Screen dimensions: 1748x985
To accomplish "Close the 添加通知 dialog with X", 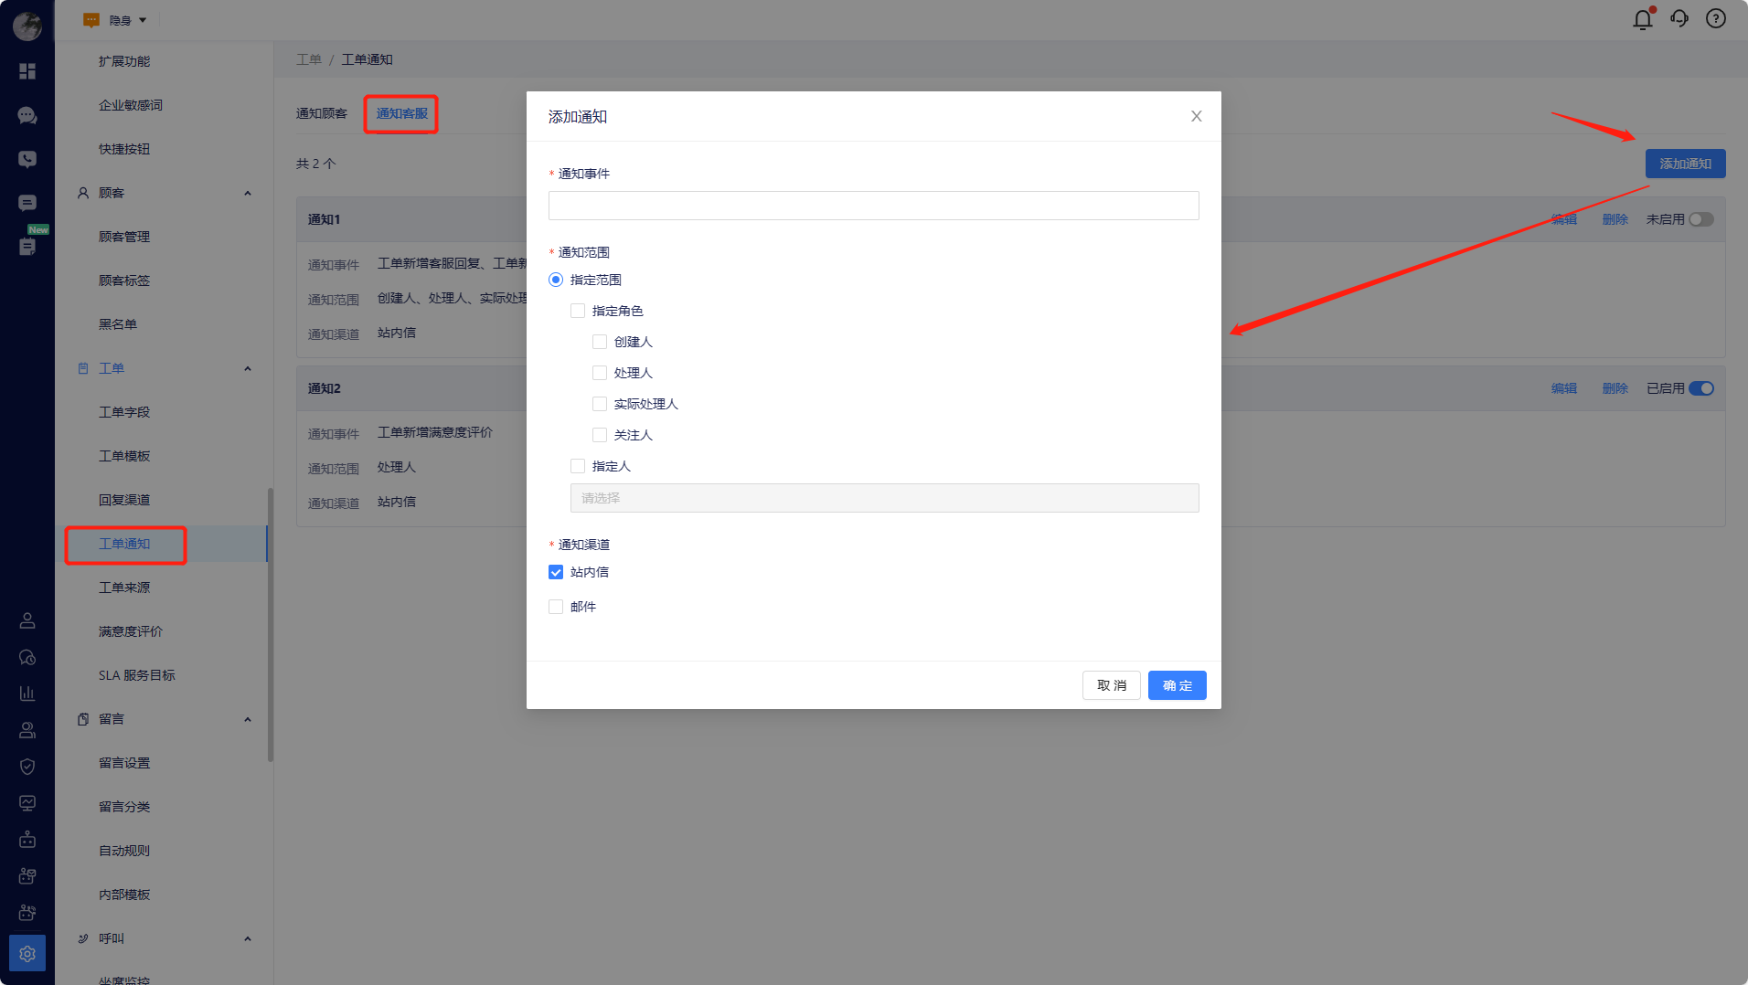I will [1196, 116].
